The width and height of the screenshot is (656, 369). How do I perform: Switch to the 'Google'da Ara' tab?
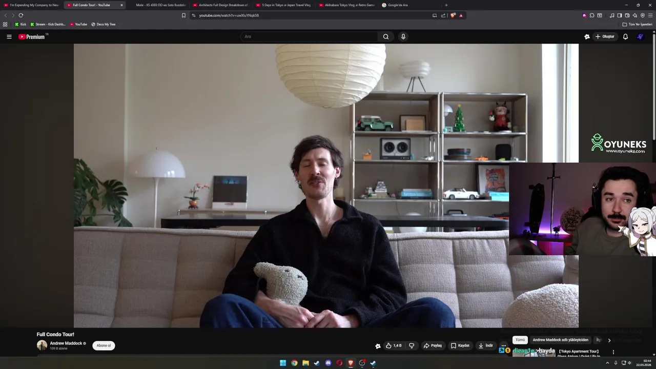409,5
